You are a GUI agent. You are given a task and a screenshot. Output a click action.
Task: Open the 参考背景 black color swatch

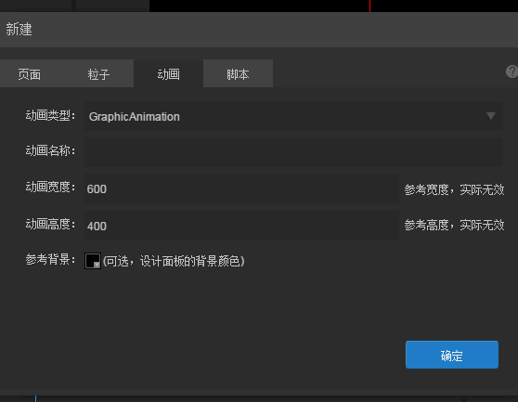93,261
